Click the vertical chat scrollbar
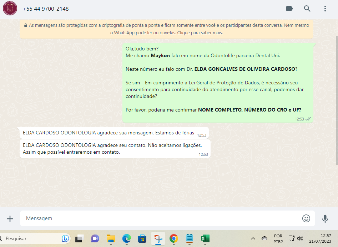 [337, 100]
